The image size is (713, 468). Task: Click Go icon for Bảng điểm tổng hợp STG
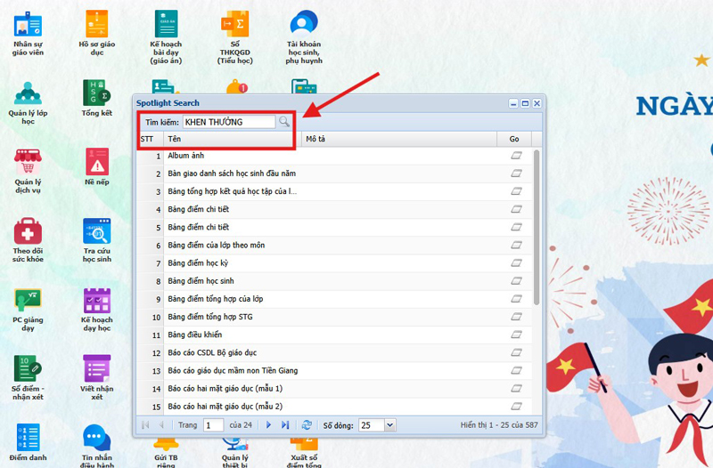point(516,317)
